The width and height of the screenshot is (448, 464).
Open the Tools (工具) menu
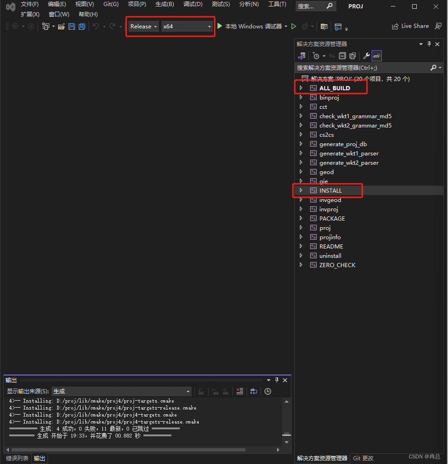277,4
